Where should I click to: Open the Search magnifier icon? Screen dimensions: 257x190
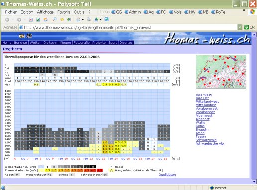(x=55, y=19)
